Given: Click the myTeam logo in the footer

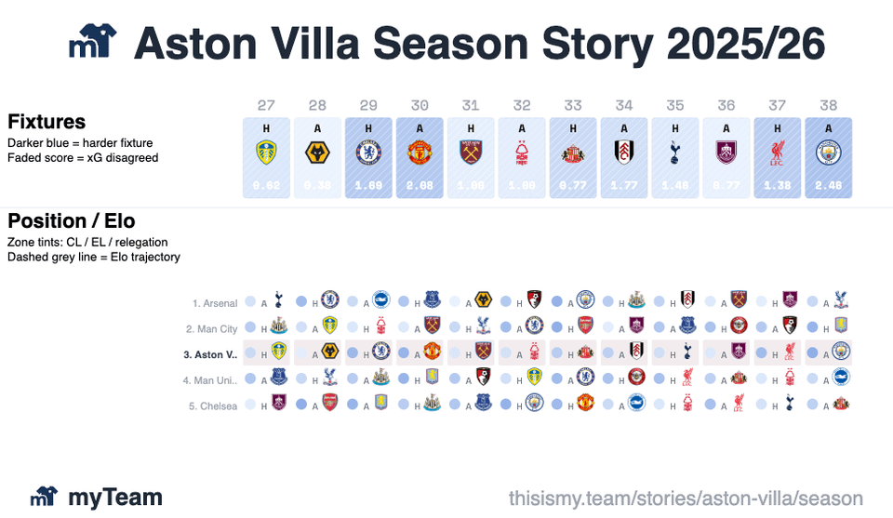Looking at the screenshot, I should tap(44, 498).
